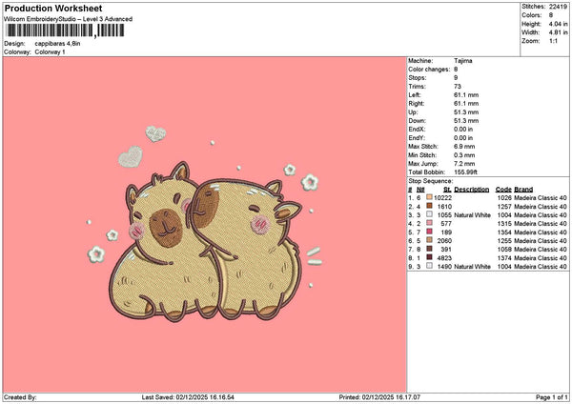Click the Width value '4.81 in'
This screenshot has width=572, height=404.
(558, 32)
